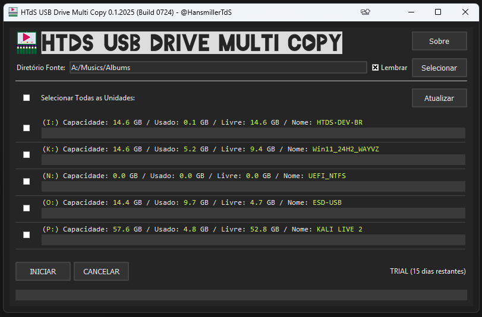
Task: Click the HTDS app logo icon
Action: [27, 43]
